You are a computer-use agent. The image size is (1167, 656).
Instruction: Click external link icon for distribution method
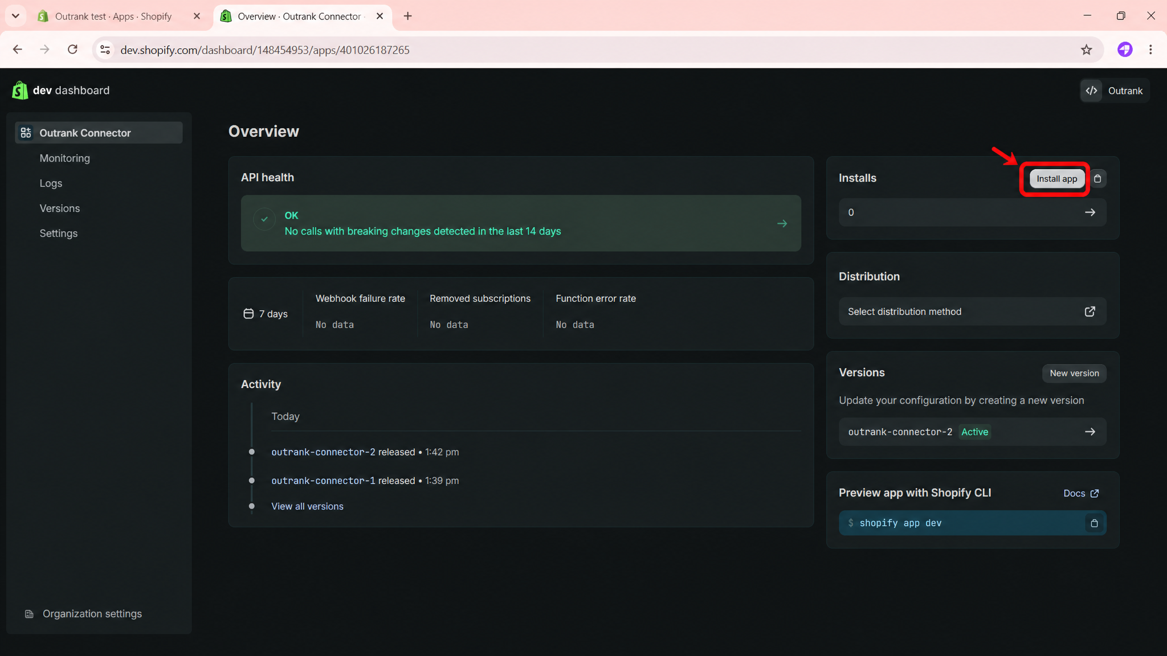coord(1090,311)
